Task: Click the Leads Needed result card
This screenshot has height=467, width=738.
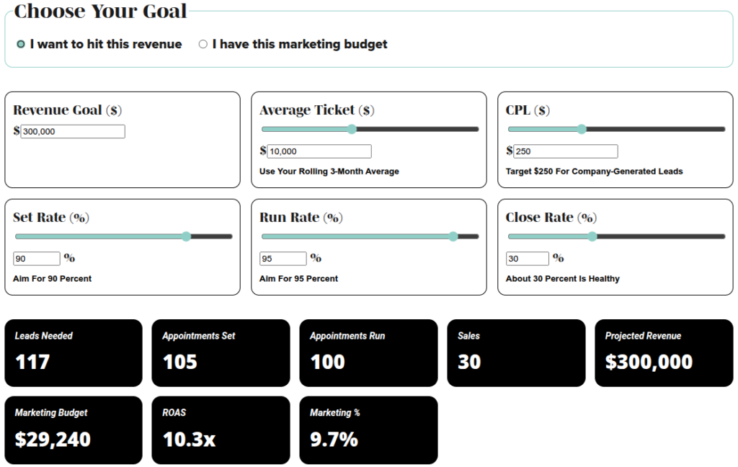Action: click(74, 352)
